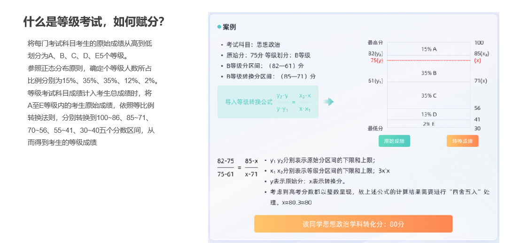This screenshot has width=520, height=243.
Task: Click the 35% C band in chart
Action: (429, 95)
